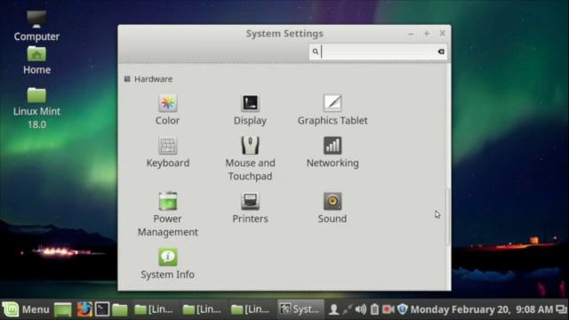The width and height of the screenshot is (569, 320).
Task: Click the Show Desktop panel icon
Action: (62, 309)
